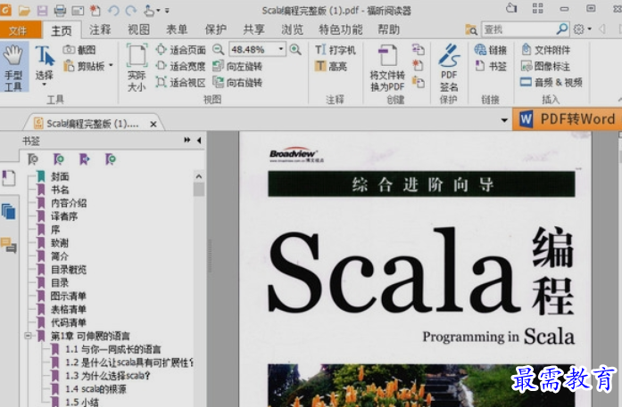Image resolution: width=622 pixels, height=407 pixels.
Task: Open the Select (选择) tool dropdown arrow
Action: pos(44,85)
